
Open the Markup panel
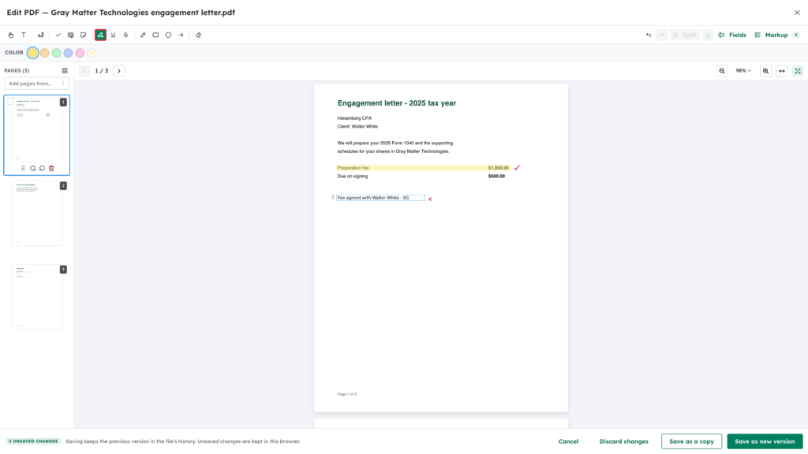click(776, 35)
